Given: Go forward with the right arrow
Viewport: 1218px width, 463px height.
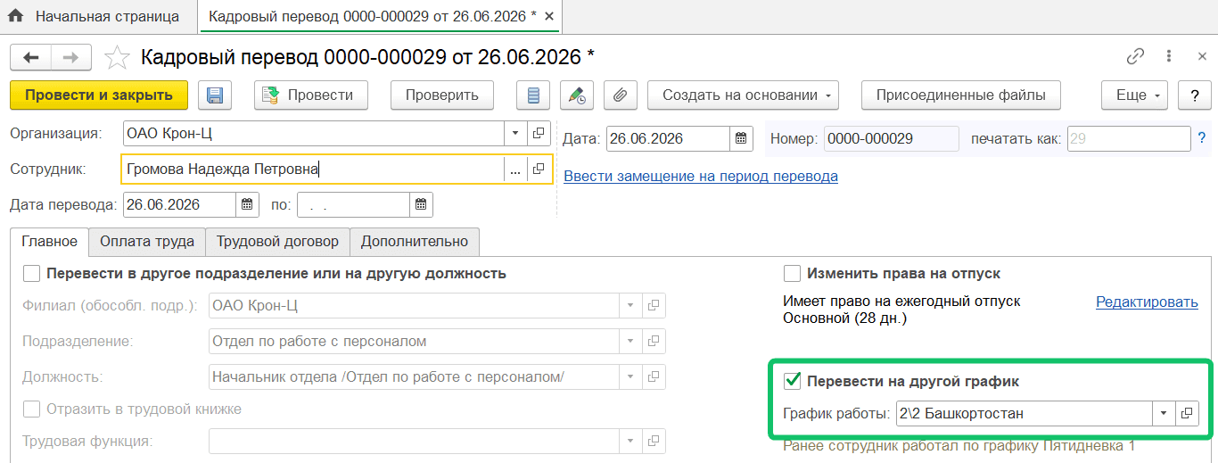Looking at the screenshot, I should point(71,57).
